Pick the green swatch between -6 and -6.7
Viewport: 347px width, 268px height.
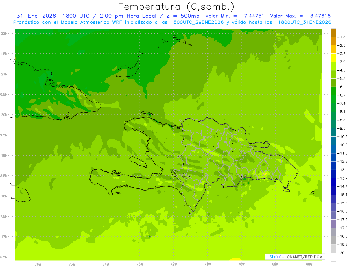333,91
